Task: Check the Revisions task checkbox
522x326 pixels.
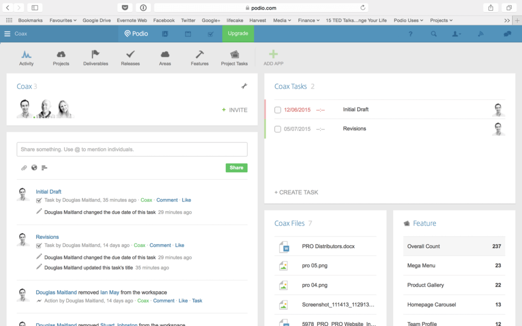Action: coord(278,129)
